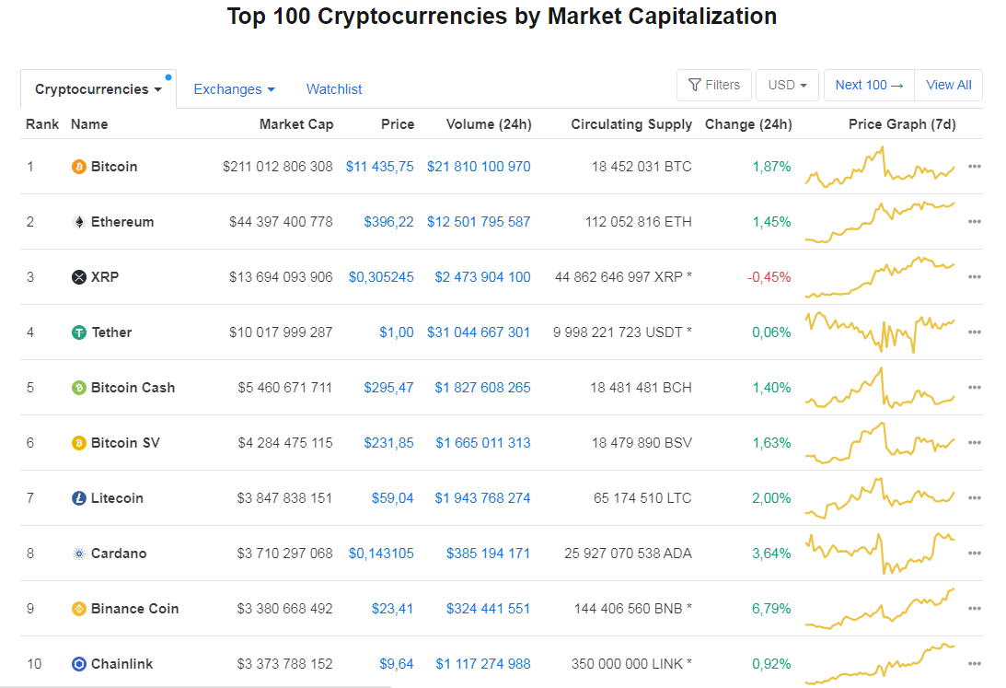Click the Ethereum logo icon
This screenshot has height=688, width=1006.
click(x=79, y=222)
